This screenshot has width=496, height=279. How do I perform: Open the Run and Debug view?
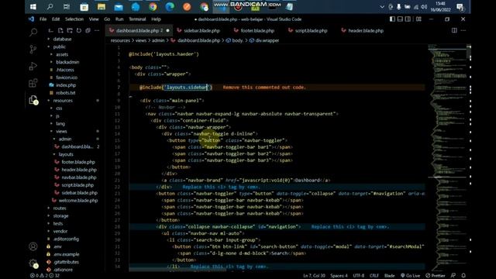pos(33,66)
